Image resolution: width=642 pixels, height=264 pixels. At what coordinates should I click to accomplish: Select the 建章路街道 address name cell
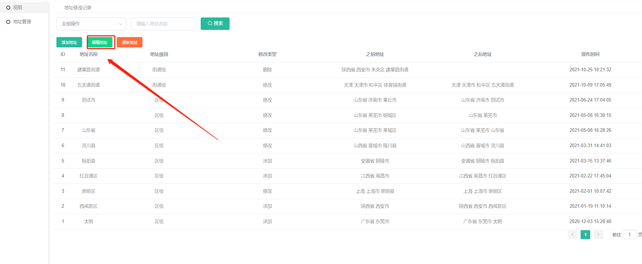tap(89, 70)
